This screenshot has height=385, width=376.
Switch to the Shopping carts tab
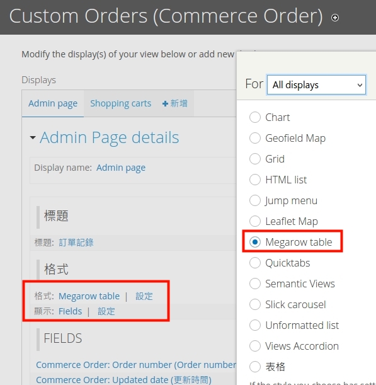(120, 103)
